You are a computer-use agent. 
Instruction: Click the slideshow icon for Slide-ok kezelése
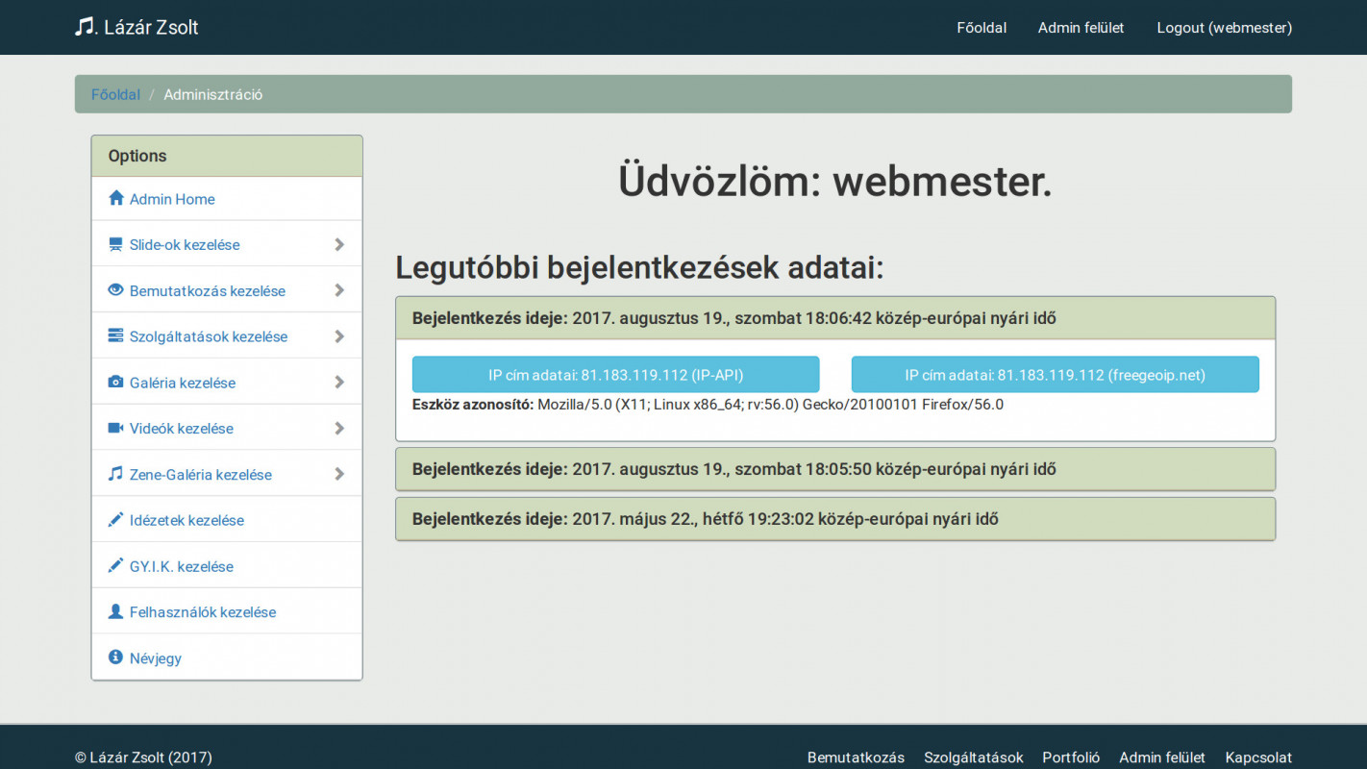[116, 244]
